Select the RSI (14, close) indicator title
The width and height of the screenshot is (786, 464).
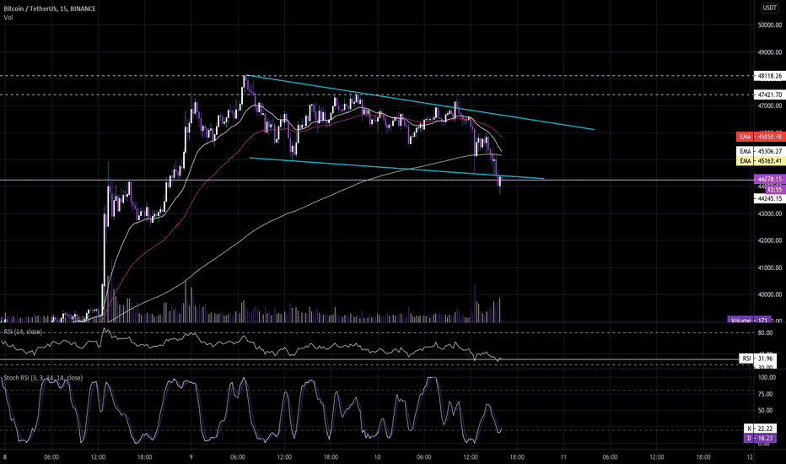23,332
